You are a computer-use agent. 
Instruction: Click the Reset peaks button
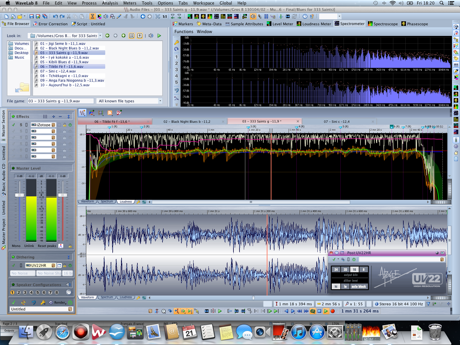(x=47, y=246)
